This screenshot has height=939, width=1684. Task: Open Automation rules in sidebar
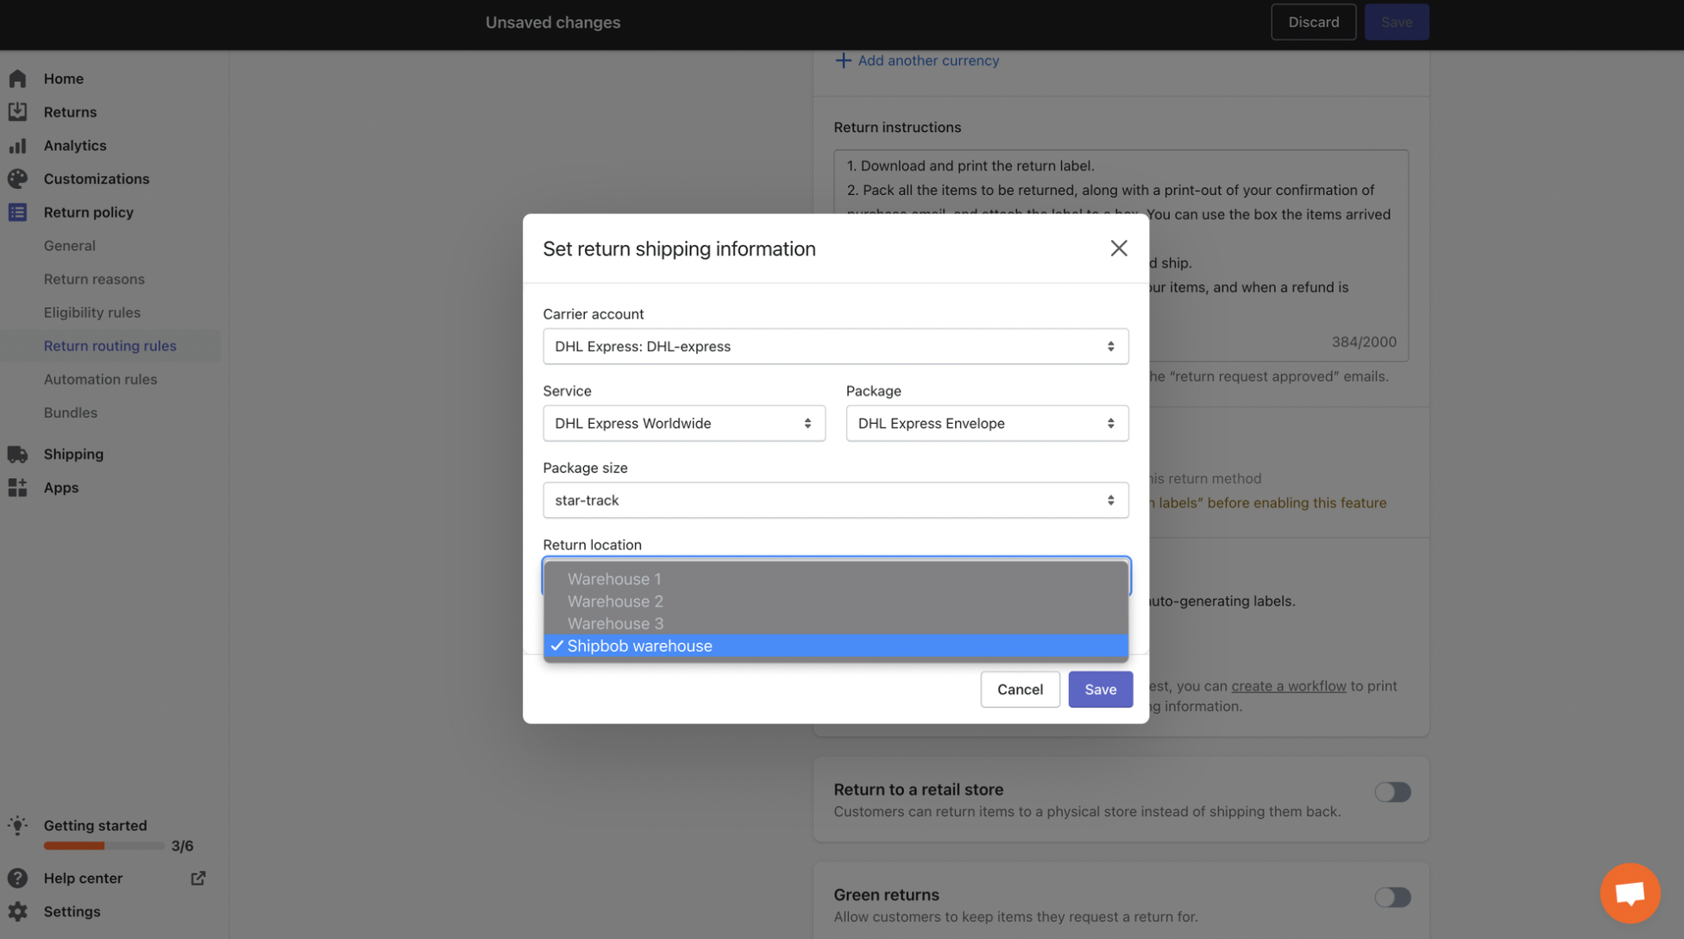100,379
